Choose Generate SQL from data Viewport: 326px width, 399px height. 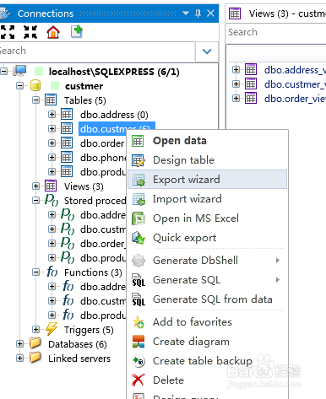207,299
